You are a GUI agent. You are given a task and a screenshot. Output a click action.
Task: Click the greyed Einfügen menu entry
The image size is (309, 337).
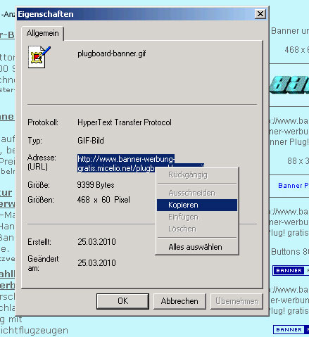(x=197, y=217)
